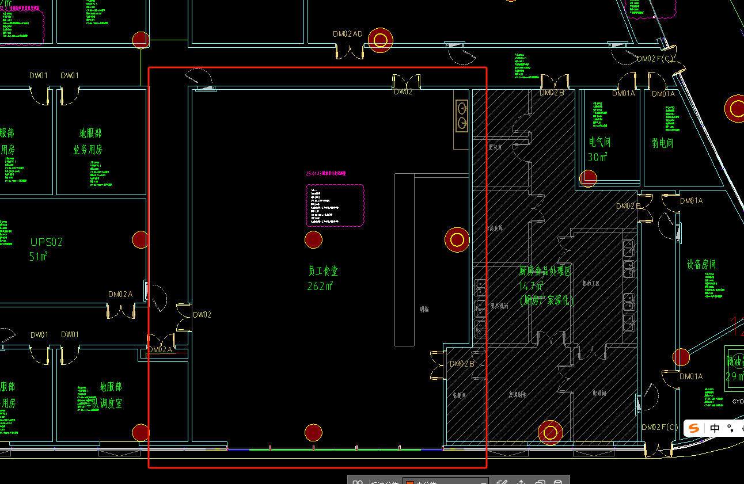Select the 设备房间 room label
The image size is (744, 484).
(701, 264)
